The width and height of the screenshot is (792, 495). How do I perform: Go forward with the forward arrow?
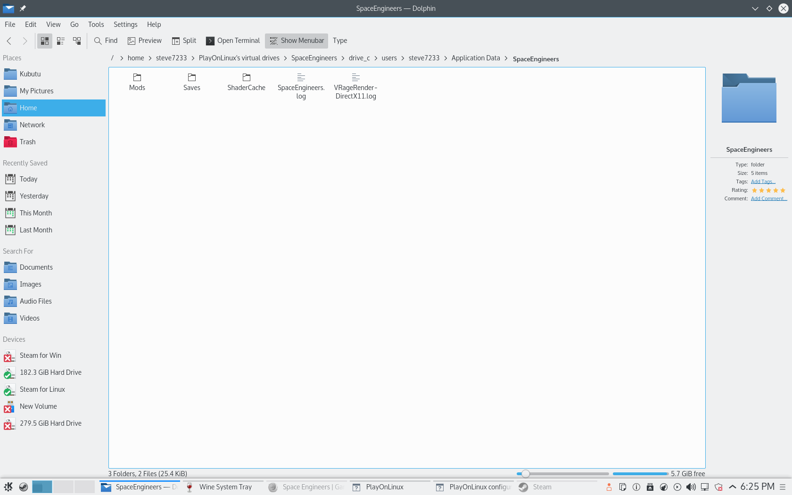(x=25, y=41)
